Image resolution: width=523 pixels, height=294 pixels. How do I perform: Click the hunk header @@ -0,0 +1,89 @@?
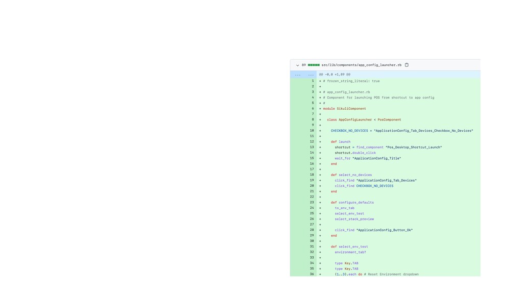pyautogui.click(x=335, y=75)
